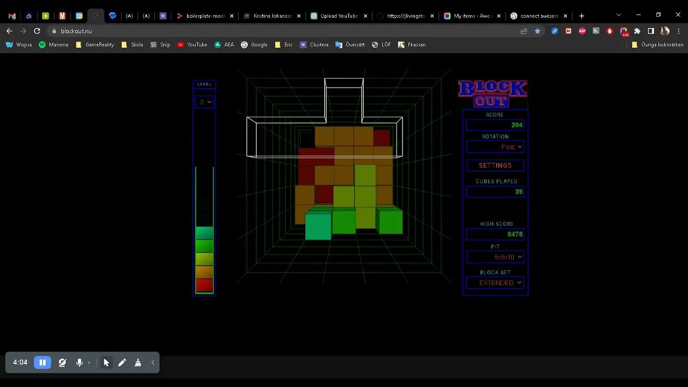Click the orange segment of depth gauge
This screenshot has width=688, height=387.
[204, 272]
